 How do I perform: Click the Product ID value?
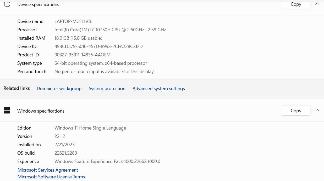pos(82,55)
